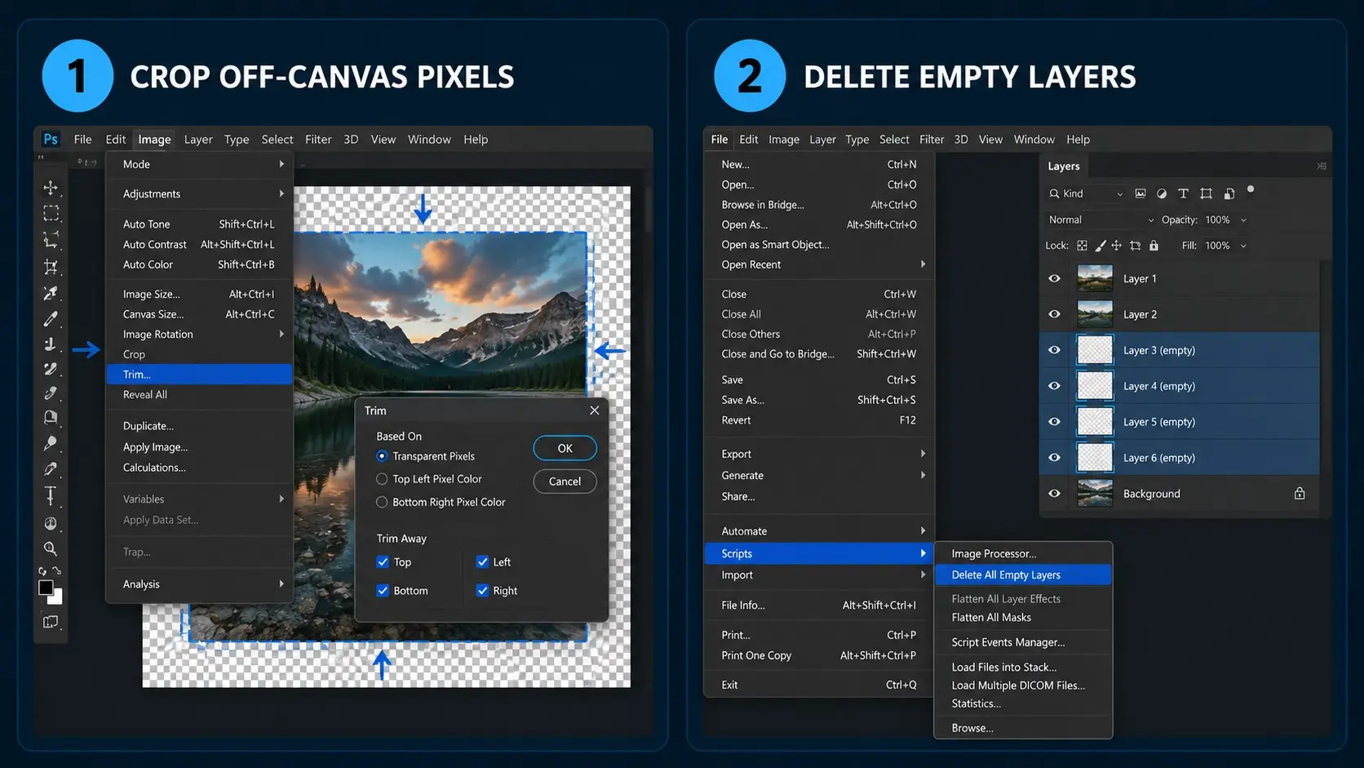1364x768 pixels.
Task: Filter layers by pixel layers icon
Action: coord(1140,193)
